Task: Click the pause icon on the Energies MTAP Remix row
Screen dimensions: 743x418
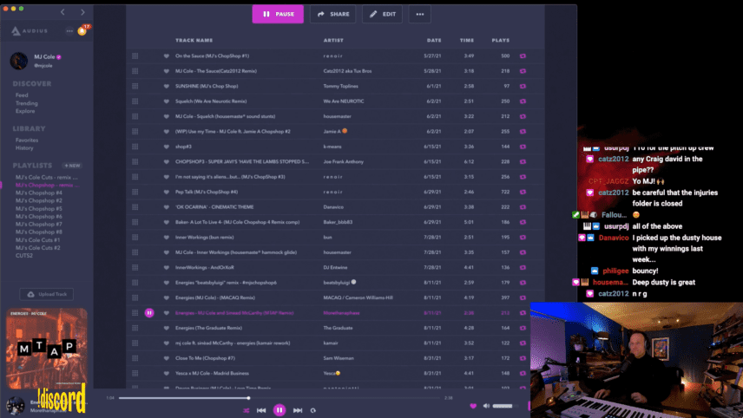Action: click(x=149, y=313)
